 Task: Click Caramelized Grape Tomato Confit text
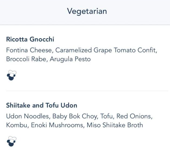106,50
